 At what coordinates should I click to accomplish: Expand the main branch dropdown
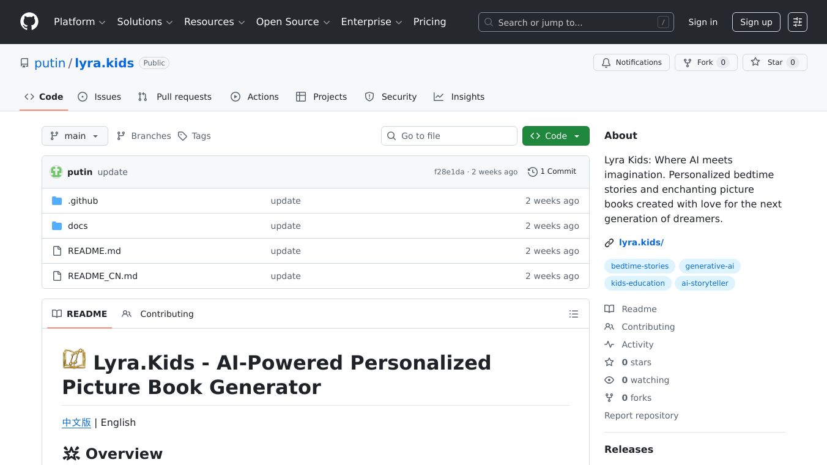tap(75, 136)
